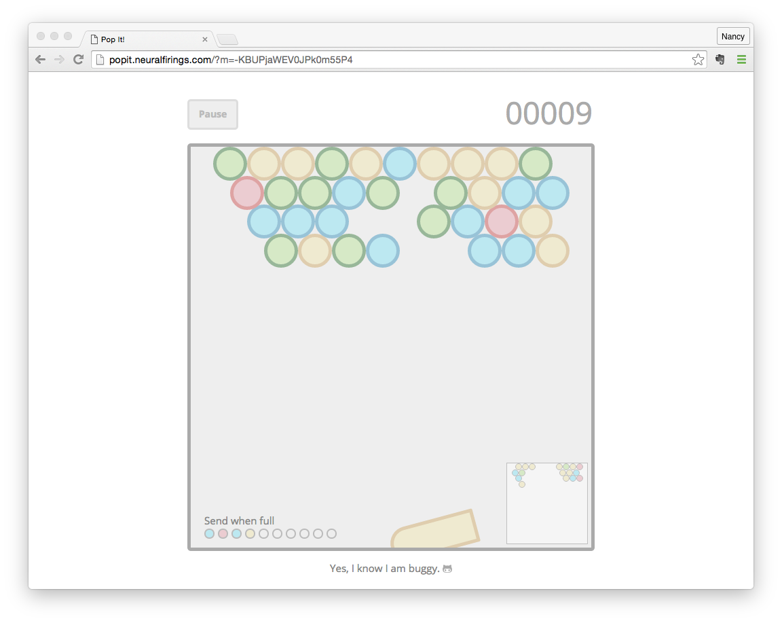Bookmark this page with the star icon
Screen dimensions: 782x623
698,60
